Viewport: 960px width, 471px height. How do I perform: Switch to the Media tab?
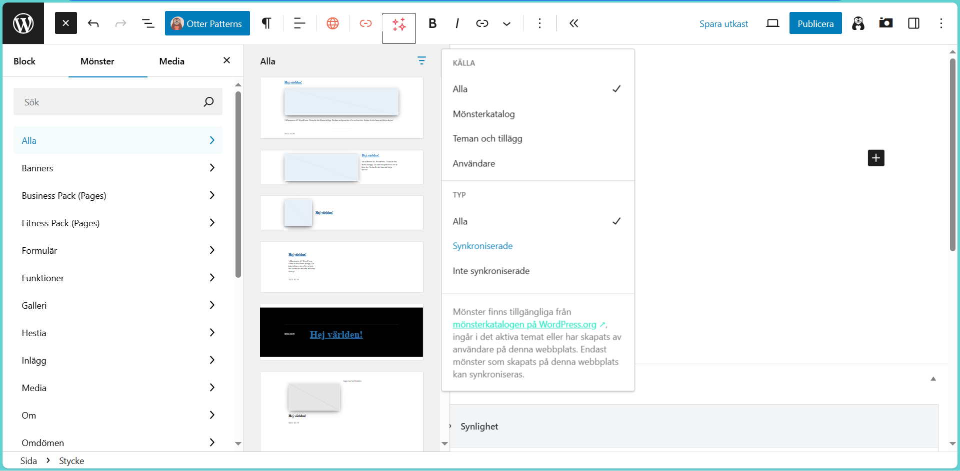[x=171, y=61]
